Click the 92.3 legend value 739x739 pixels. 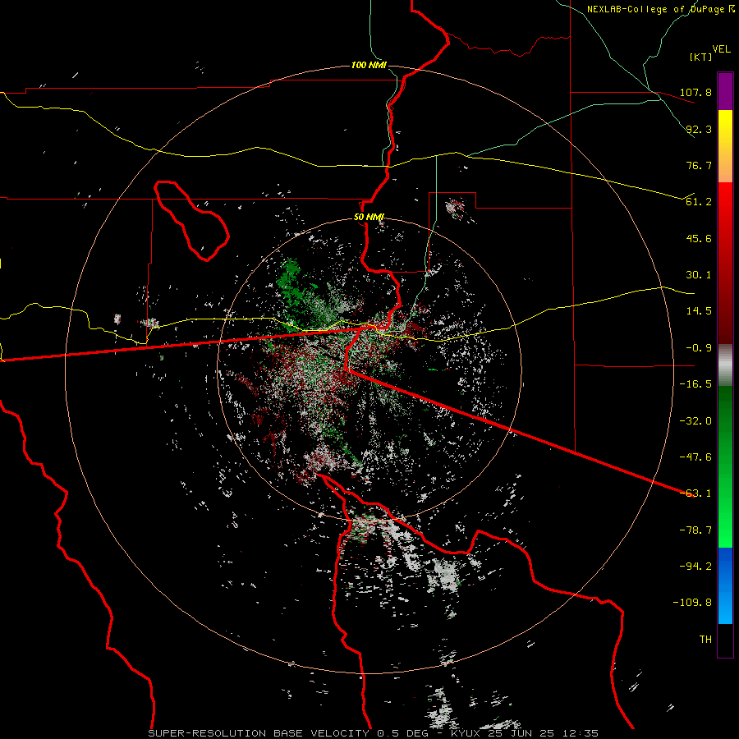[x=699, y=129]
